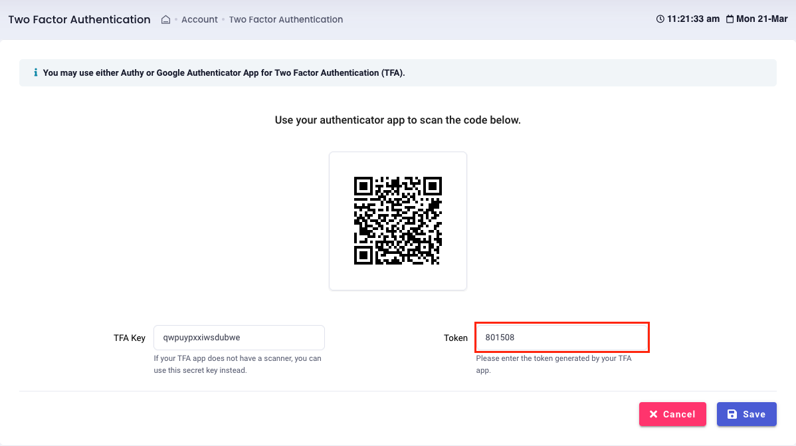Focus the TFA Key input field
796x446 pixels.
239,337
